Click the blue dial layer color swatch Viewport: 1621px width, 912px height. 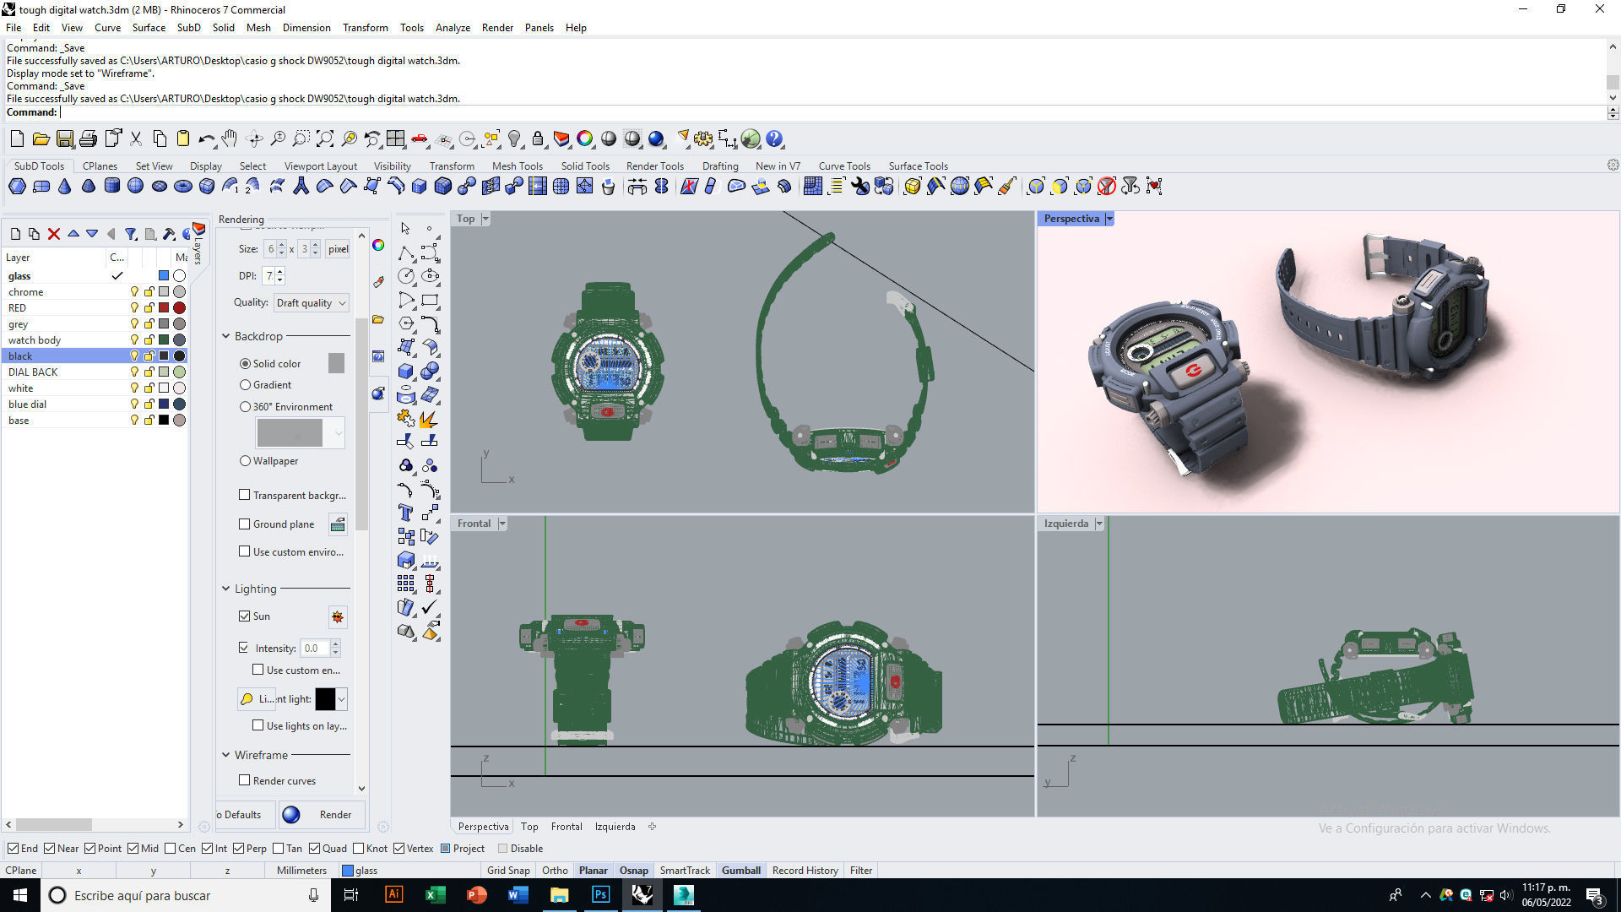click(164, 404)
